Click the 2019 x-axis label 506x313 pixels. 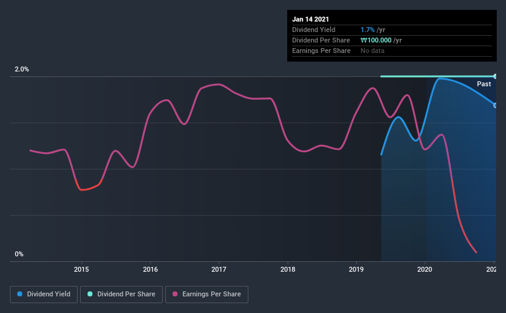tap(356, 269)
